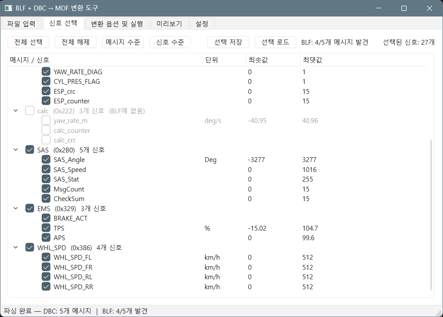
Task: Set tree to 메시지 수준 view
Action: [122, 42]
